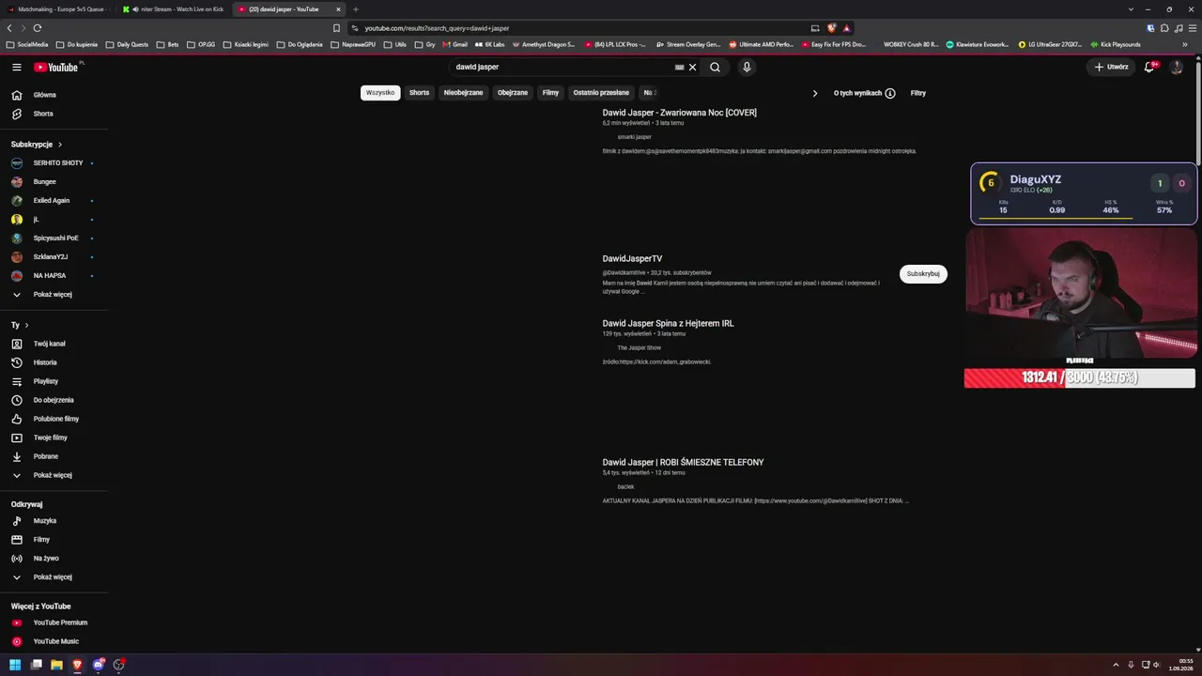Open the Brave Shields lion icon
The image size is (1202, 676).
click(x=831, y=28)
